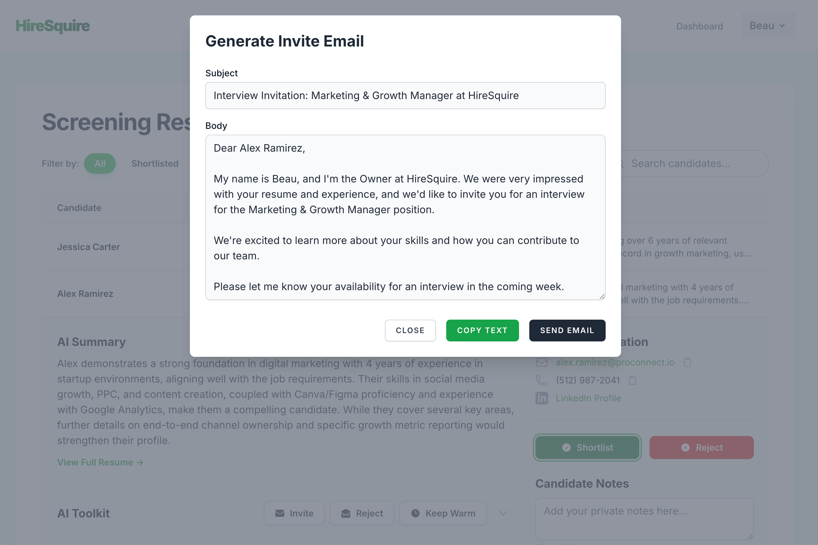Copy the invite email text
Image resolution: width=818 pixels, height=545 pixels.
click(x=482, y=331)
